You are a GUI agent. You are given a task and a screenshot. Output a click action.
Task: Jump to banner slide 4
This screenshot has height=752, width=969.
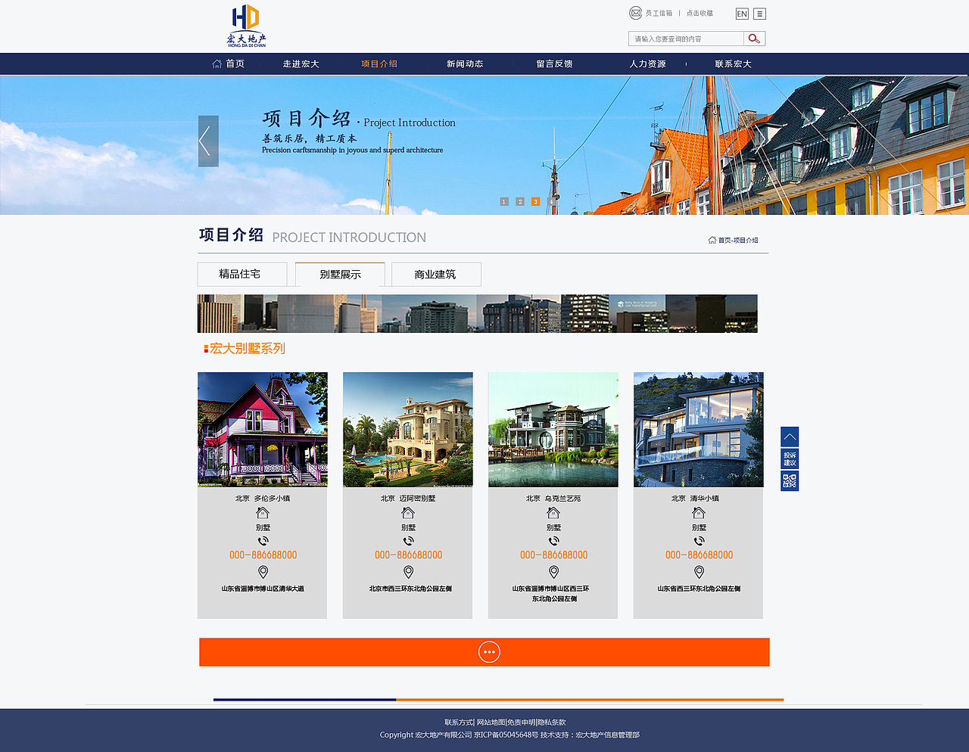[x=551, y=201]
